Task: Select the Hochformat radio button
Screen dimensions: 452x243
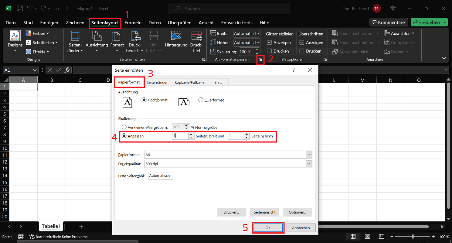Action: [x=144, y=100]
